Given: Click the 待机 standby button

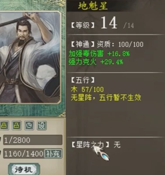Looking at the screenshot, I should click(24, 169).
